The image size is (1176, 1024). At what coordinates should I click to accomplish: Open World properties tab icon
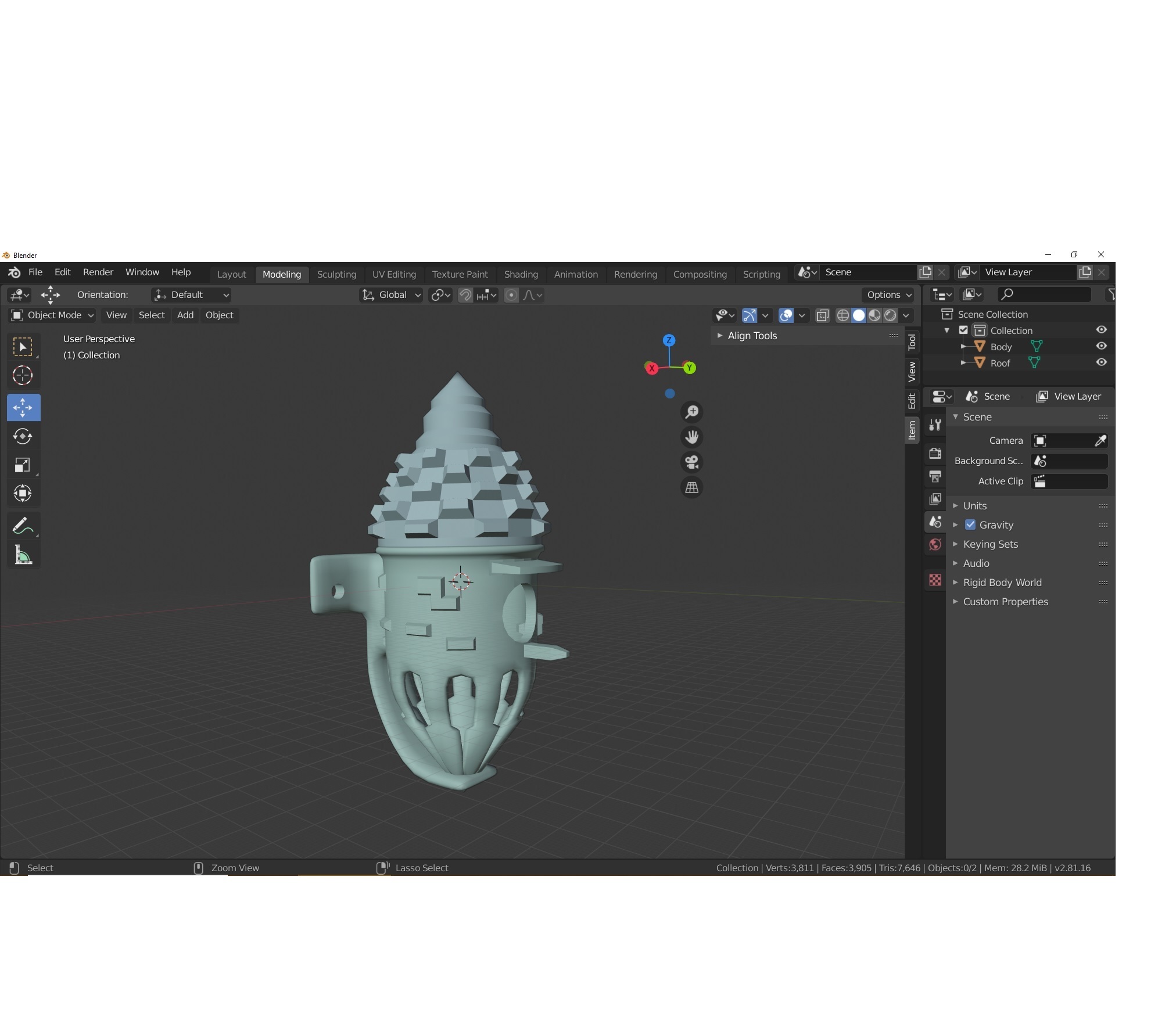(935, 544)
